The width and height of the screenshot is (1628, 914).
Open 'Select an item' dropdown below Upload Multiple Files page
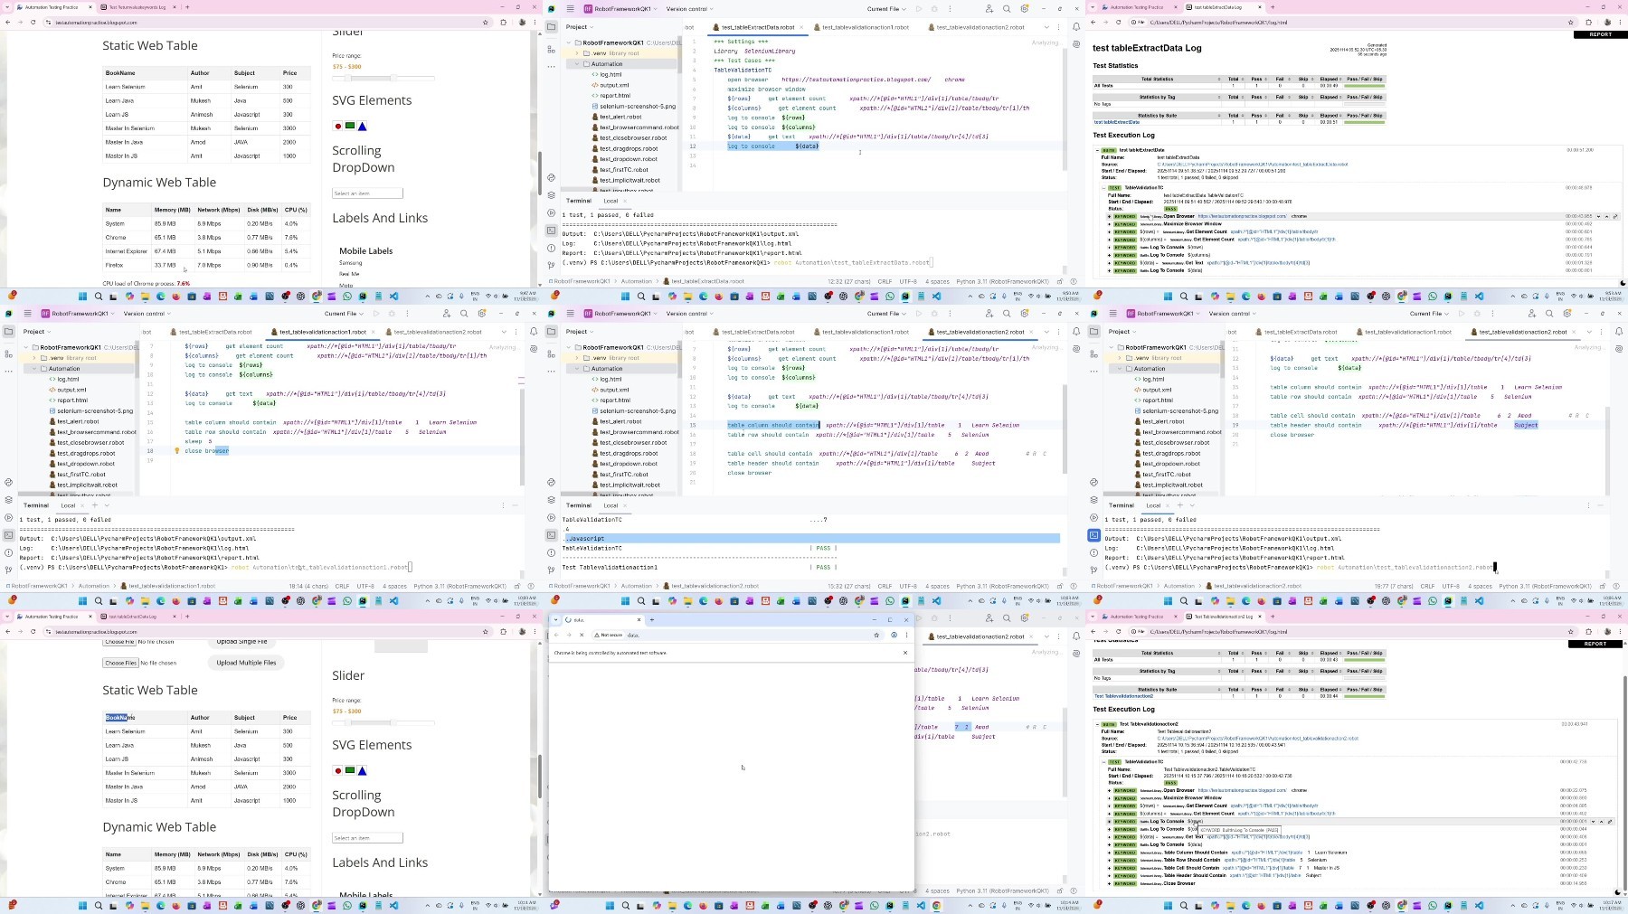(367, 838)
